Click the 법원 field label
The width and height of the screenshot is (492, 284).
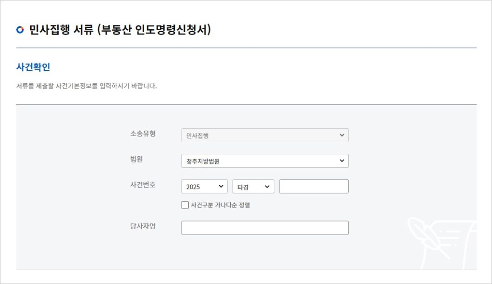click(136, 159)
